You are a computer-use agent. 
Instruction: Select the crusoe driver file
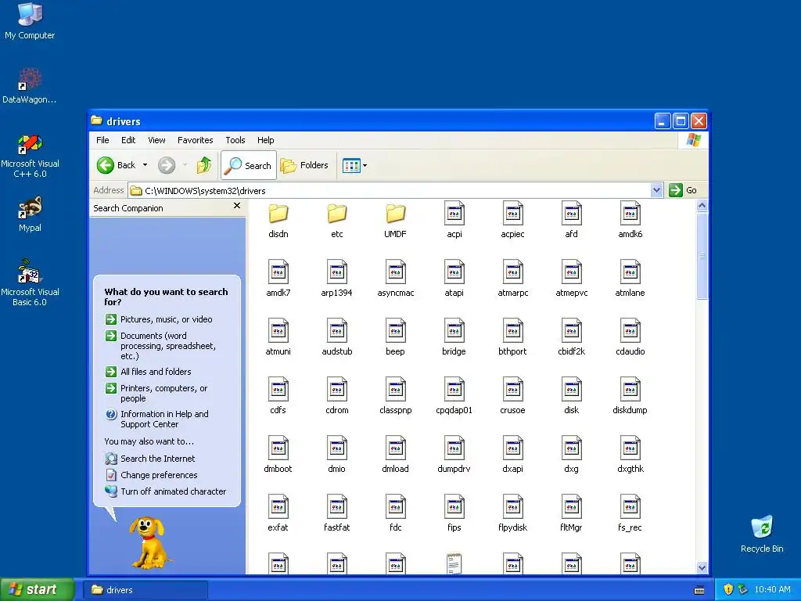[512, 397]
